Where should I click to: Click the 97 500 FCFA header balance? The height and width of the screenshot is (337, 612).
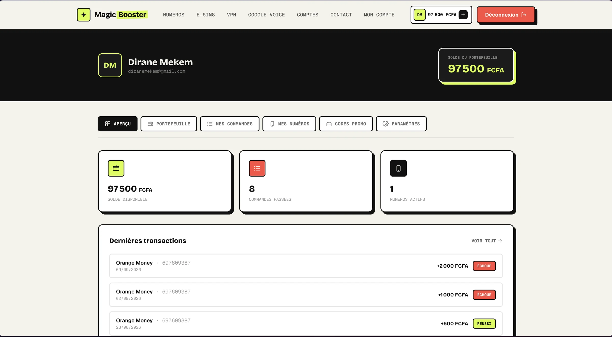pyautogui.click(x=442, y=15)
